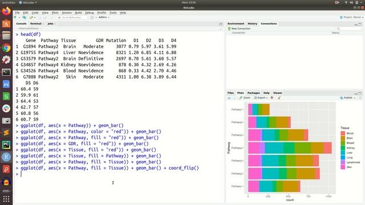The image size is (365, 205).
Task: Switch to the Console tab
Action: tap(21, 24)
